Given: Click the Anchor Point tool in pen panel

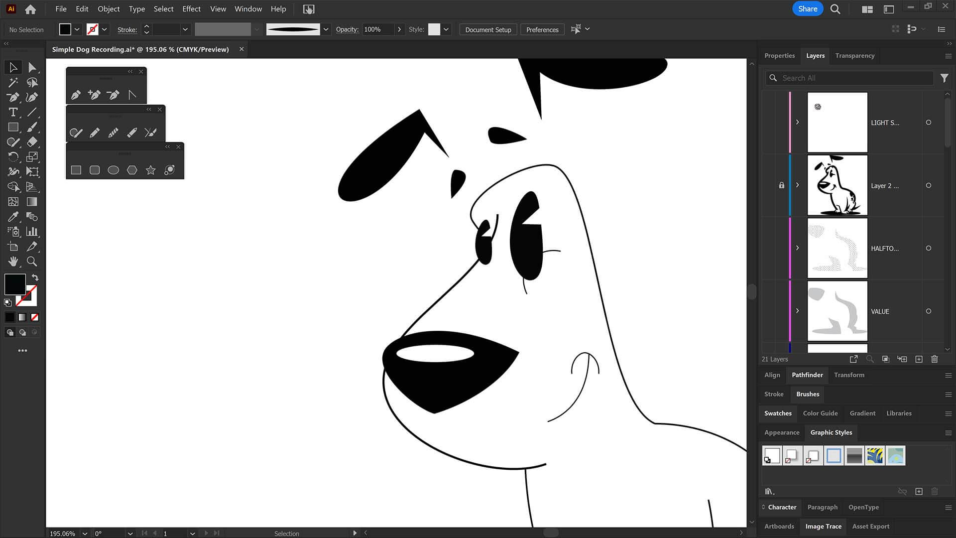Looking at the screenshot, I should [x=132, y=95].
